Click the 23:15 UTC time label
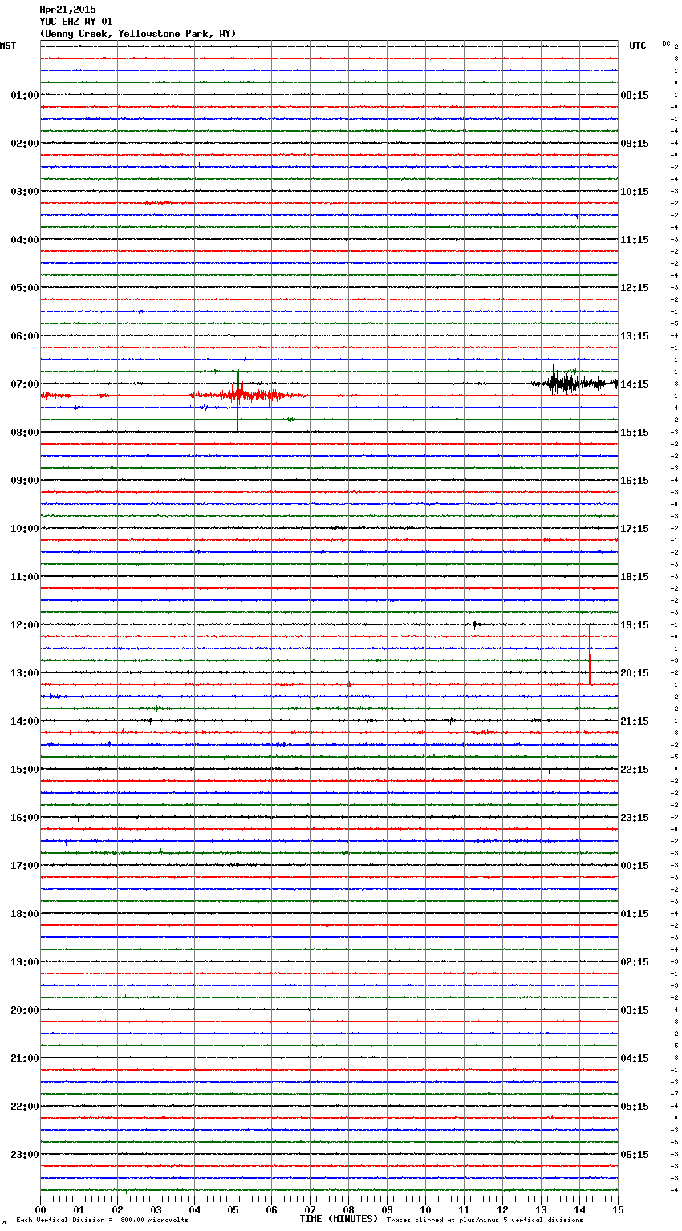682x1231 pixels. pos(635,818)
